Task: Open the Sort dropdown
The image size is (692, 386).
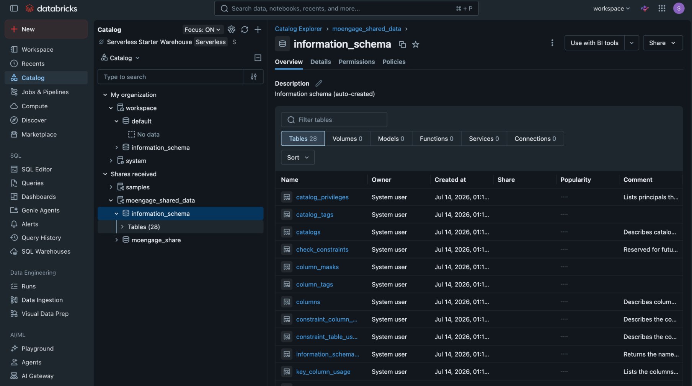Action: (x=298, y=158)
